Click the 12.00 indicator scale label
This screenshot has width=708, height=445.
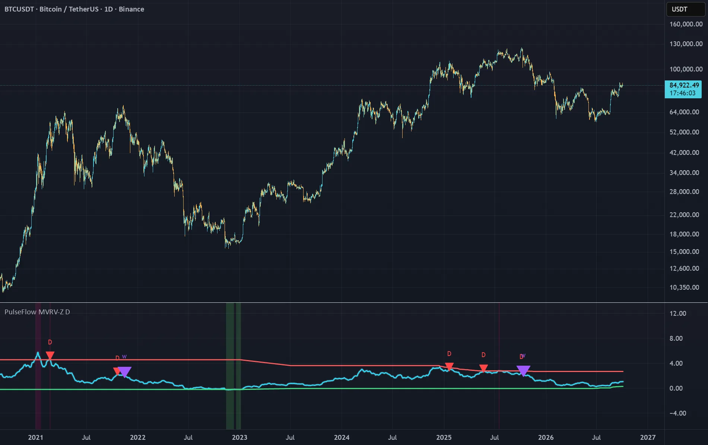[x=678, y=314]
